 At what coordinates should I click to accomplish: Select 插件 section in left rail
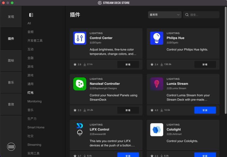(11, 39)
